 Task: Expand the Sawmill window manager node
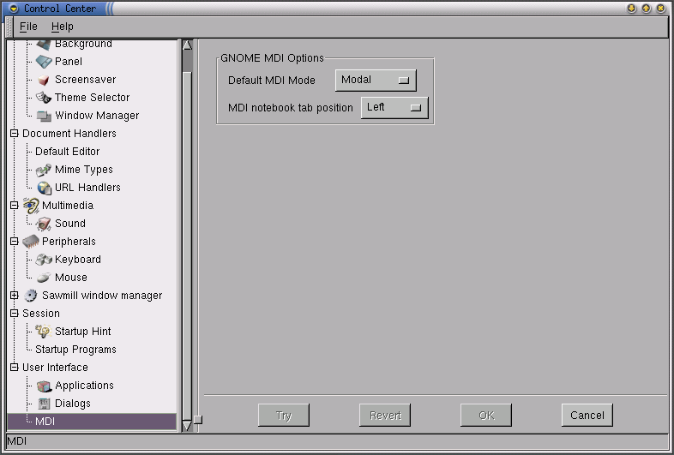pyautogui.click(x=14, y=296)
